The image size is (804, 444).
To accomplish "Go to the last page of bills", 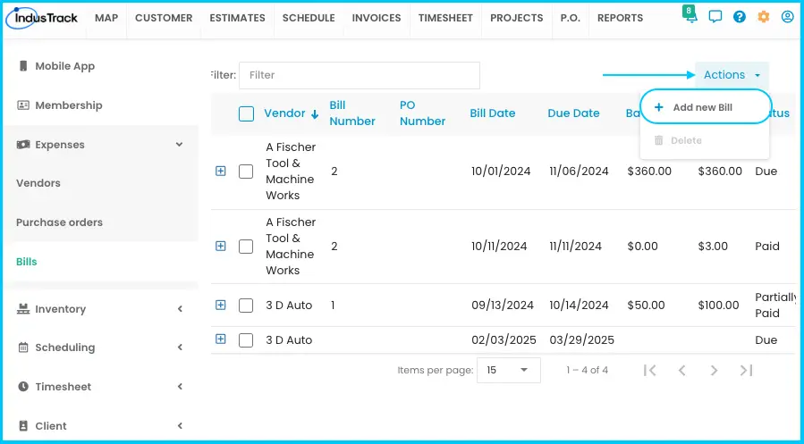I will [746, 370].
